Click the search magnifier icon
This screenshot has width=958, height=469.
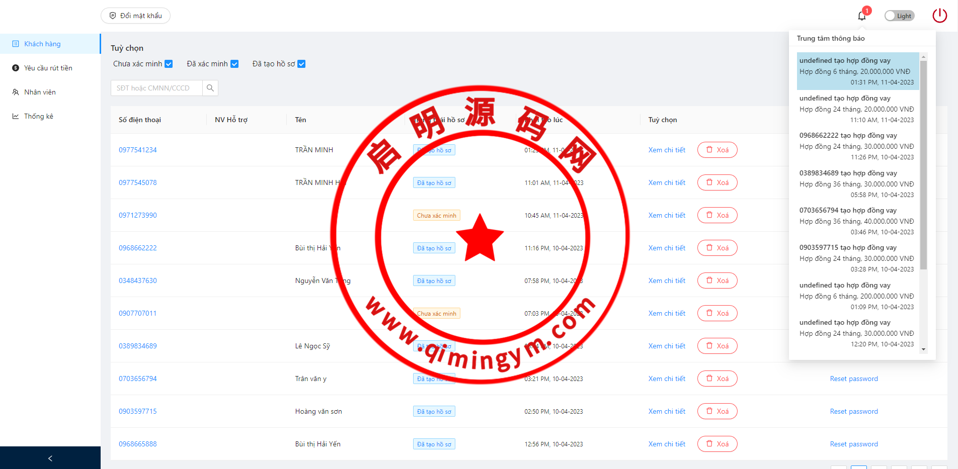point(210,88)
